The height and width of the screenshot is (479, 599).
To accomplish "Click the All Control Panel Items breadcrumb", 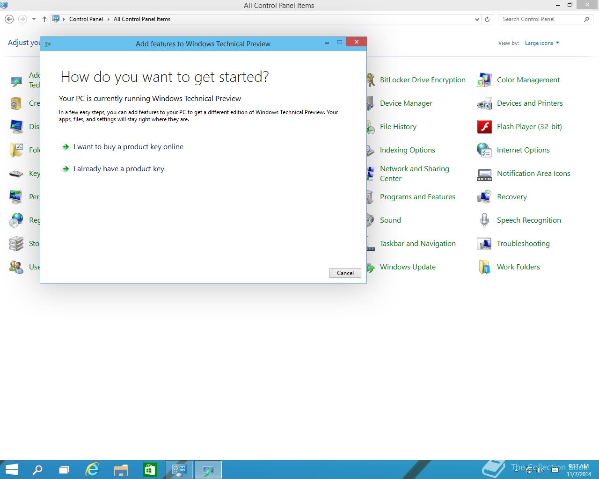I will 142,19.
